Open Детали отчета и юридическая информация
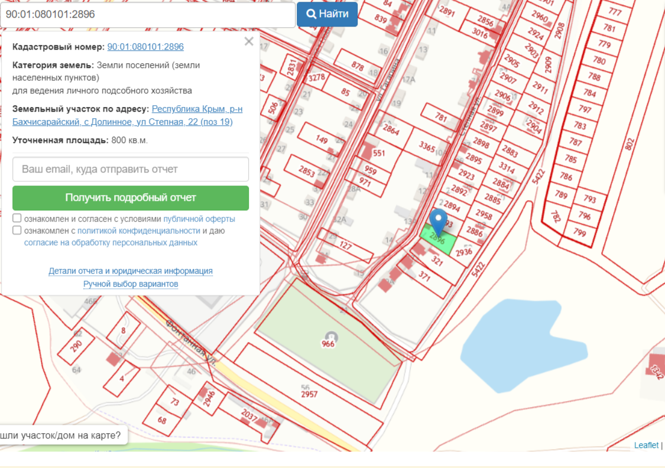The image size is (665, 468). click(x=131, y=271)
